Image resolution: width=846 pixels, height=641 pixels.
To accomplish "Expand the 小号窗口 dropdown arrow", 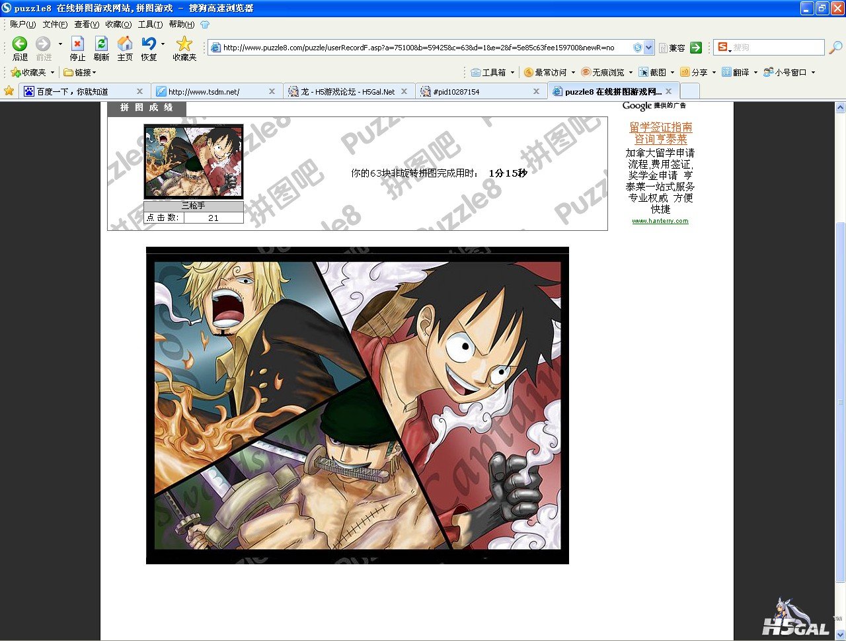I will point(813,73).
